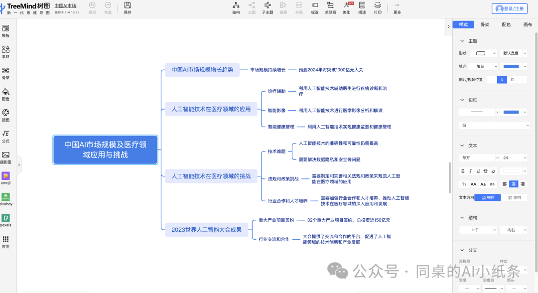Open the font family dropdown showing 苹方
Image resolution: width=538 pixels, height=293 pixels.
[478, 157]
